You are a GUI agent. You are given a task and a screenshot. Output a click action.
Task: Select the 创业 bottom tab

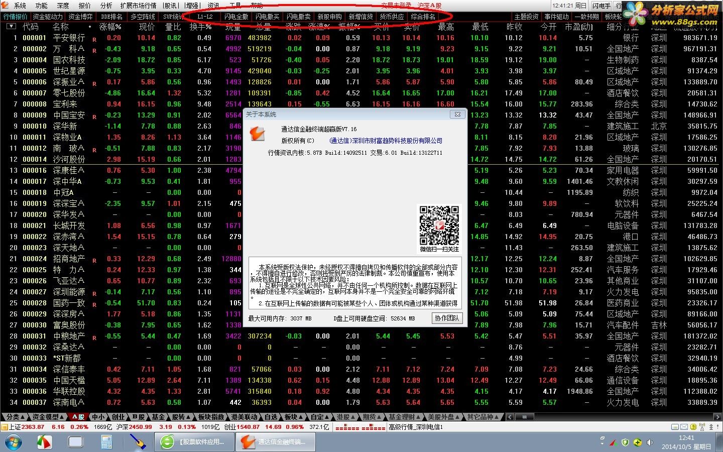[118, 417]
